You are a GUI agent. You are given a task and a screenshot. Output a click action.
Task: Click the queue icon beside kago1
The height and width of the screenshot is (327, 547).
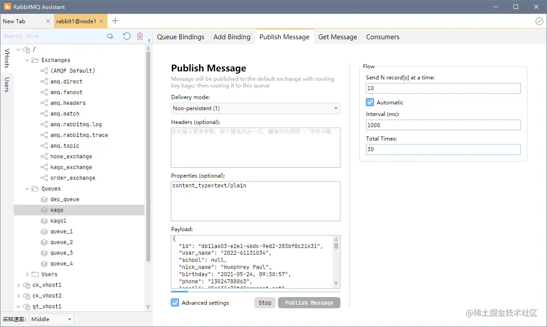point(44,221)
